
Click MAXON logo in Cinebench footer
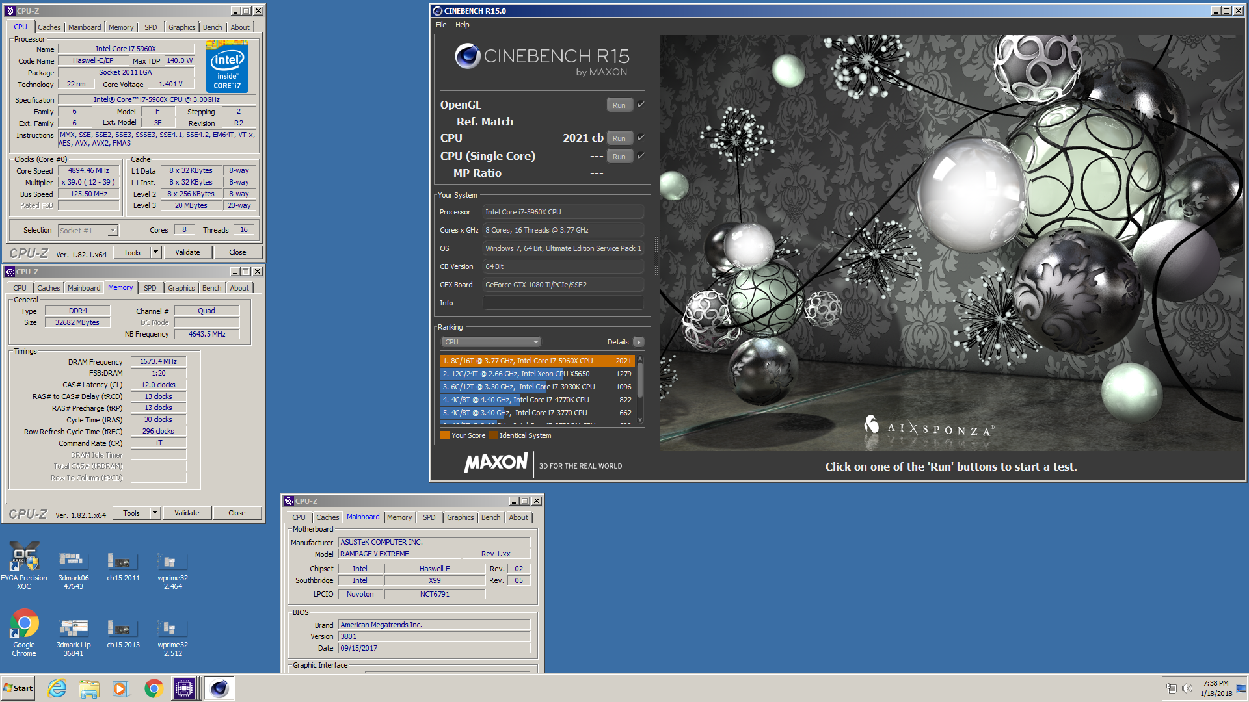pyautogui.click(x=496, y=463)
